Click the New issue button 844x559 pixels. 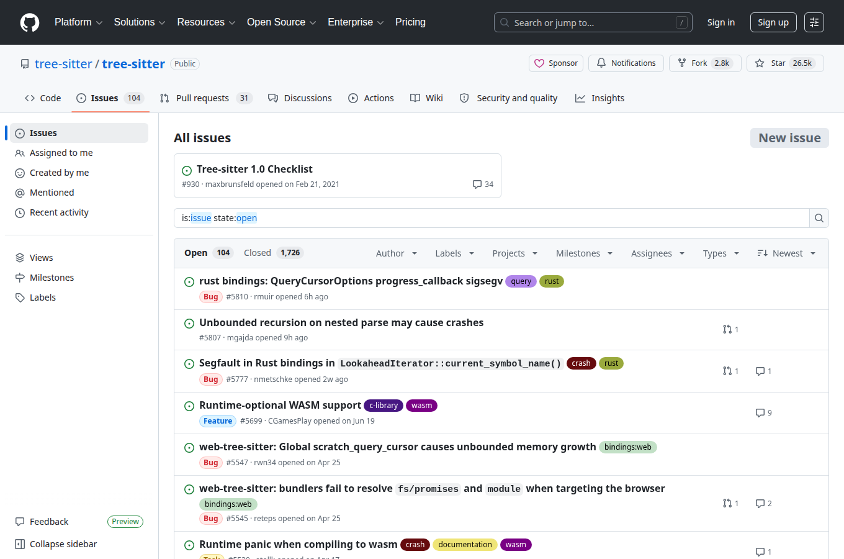point(789,138)
